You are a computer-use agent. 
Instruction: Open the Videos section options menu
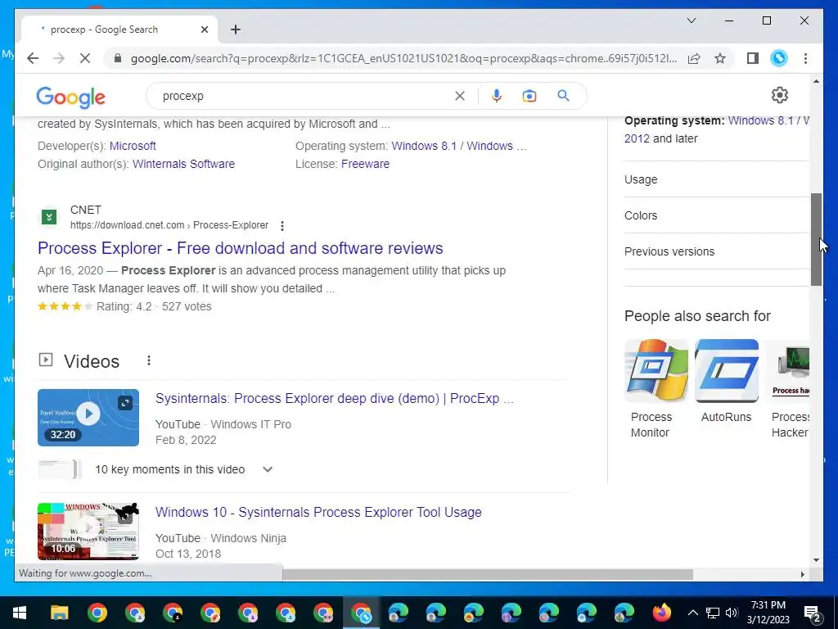(149, 360)
